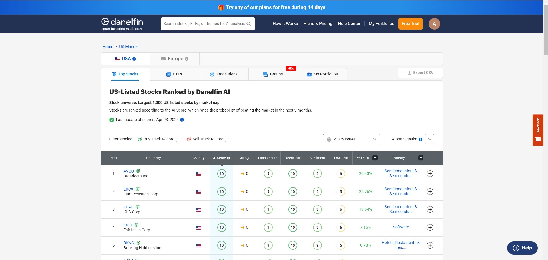The width and height of the screenshot is (548, 260).
Task: Open My Portfolios in top navigation
Action: pos(382,24)
